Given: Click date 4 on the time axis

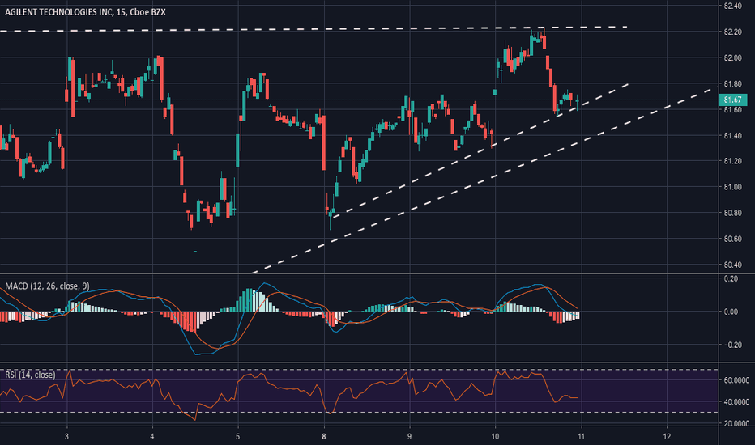Looking at the screenshot, I should click(152, 437).
